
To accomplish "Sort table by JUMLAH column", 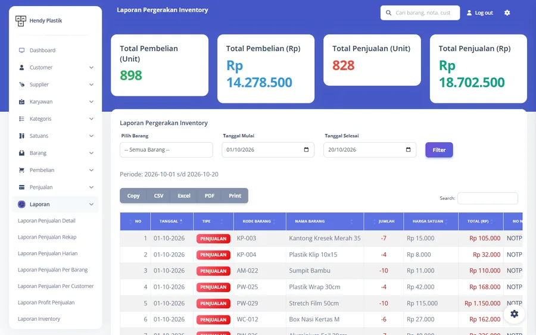I will coord(384,221).
